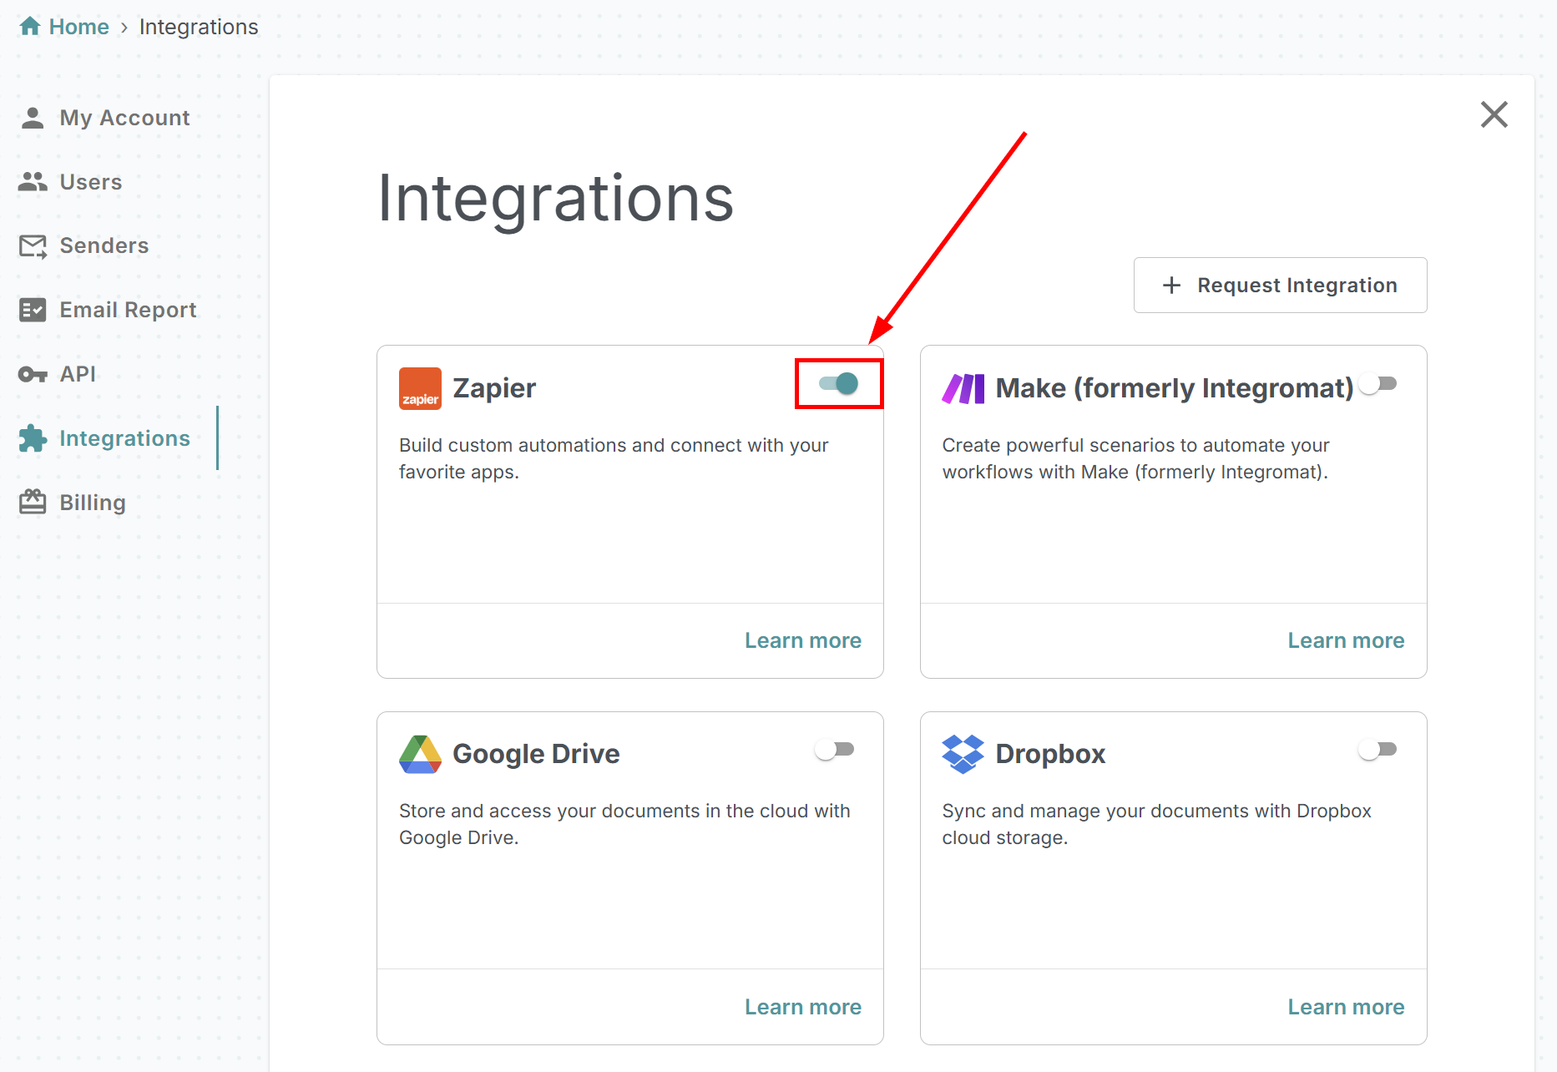
Task: Click the Zapier logo icon
Action: [420, 387]
